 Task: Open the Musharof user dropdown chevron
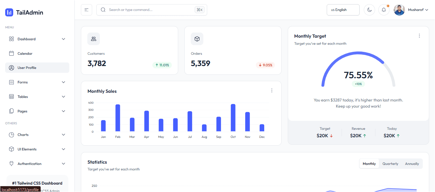pyautogui.click(x=427, y=10)
